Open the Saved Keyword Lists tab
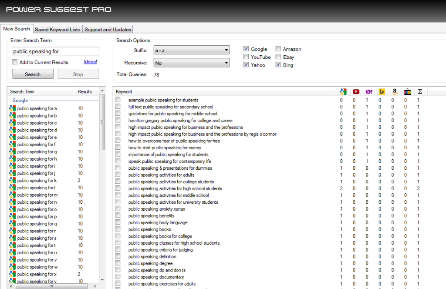446x289 pixels. pyautogui.click(x=57, y=30)
